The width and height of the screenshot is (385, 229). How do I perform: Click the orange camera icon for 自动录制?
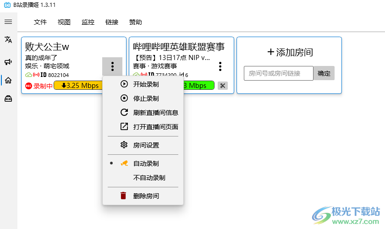point(124,163)
